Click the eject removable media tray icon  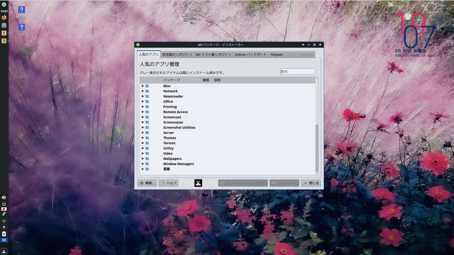4,227
